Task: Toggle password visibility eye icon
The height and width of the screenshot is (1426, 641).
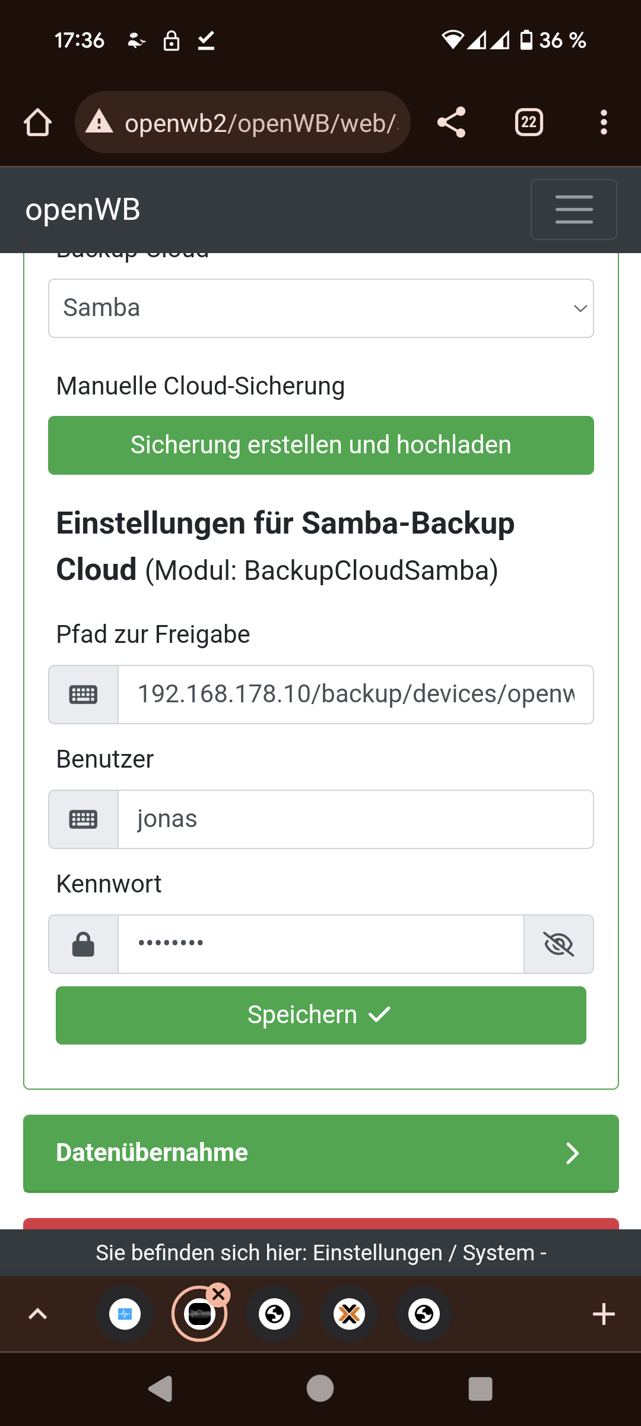Action: [x=559, y=944]
